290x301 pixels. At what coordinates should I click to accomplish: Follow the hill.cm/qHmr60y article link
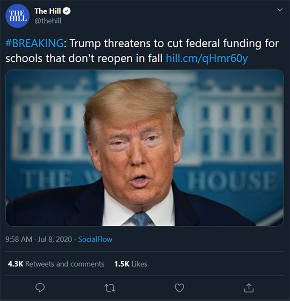coord(207,59)
